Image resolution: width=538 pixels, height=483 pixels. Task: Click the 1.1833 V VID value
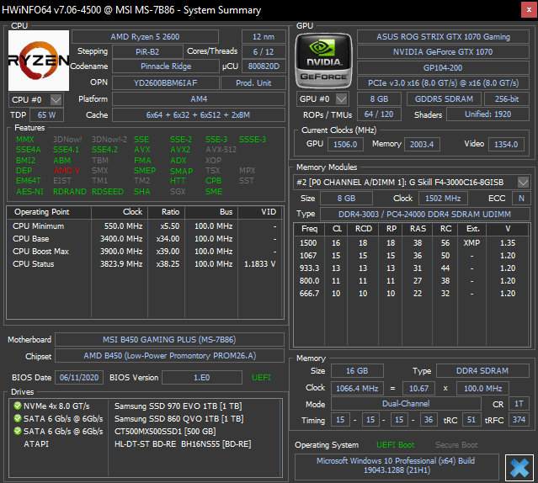click(x=259, y=264)
